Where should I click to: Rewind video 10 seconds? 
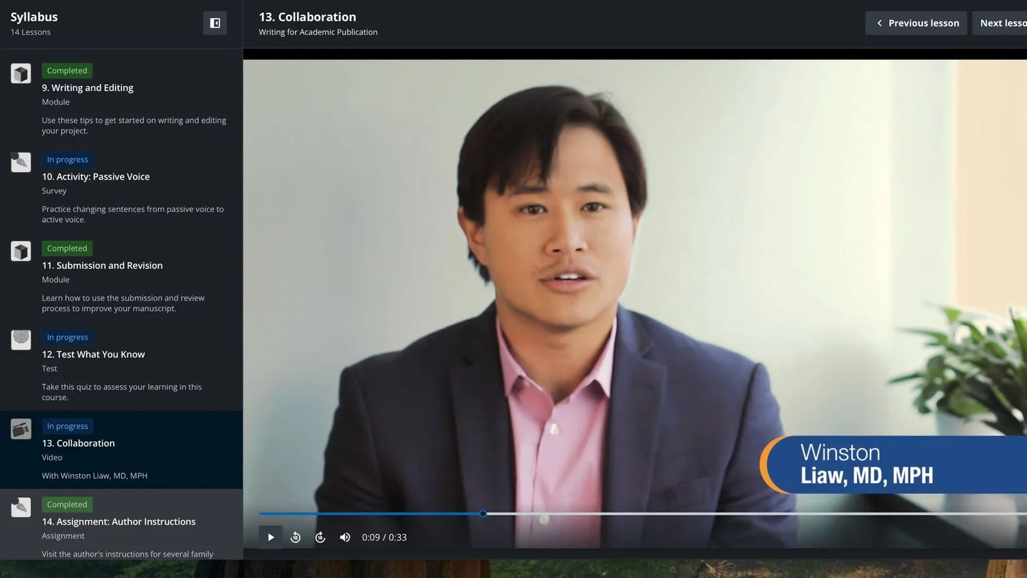tap(295, 538)
